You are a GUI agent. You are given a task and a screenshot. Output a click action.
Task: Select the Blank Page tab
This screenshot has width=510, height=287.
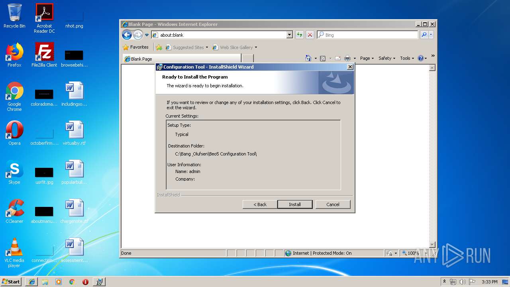coord(182,59)
